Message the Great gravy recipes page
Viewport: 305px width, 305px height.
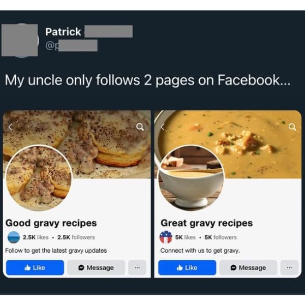[x=248, y=267]
